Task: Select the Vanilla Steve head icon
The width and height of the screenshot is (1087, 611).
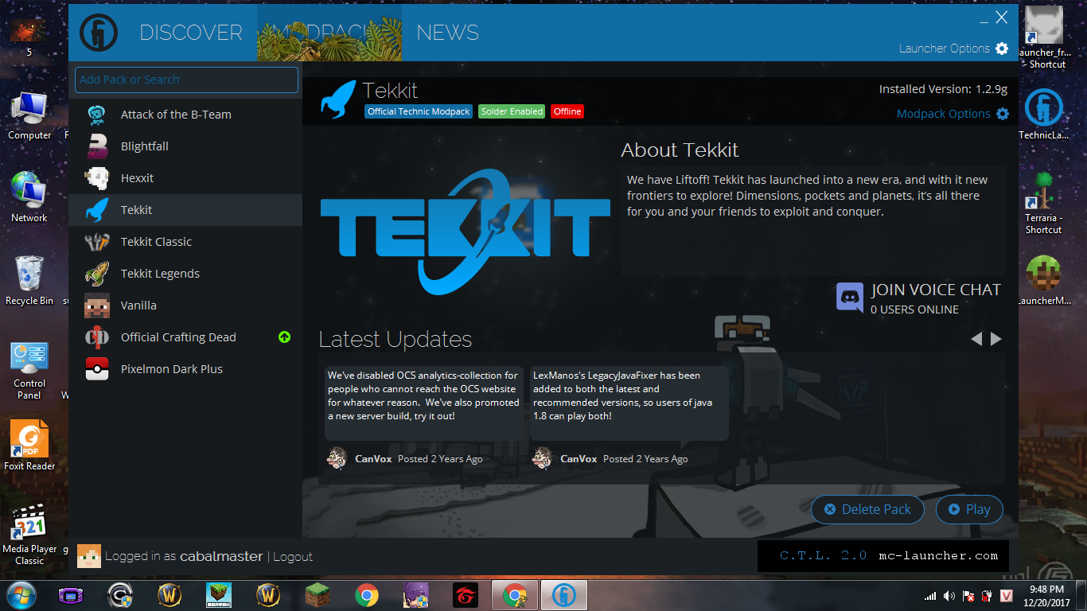Action: click(96, 305)
